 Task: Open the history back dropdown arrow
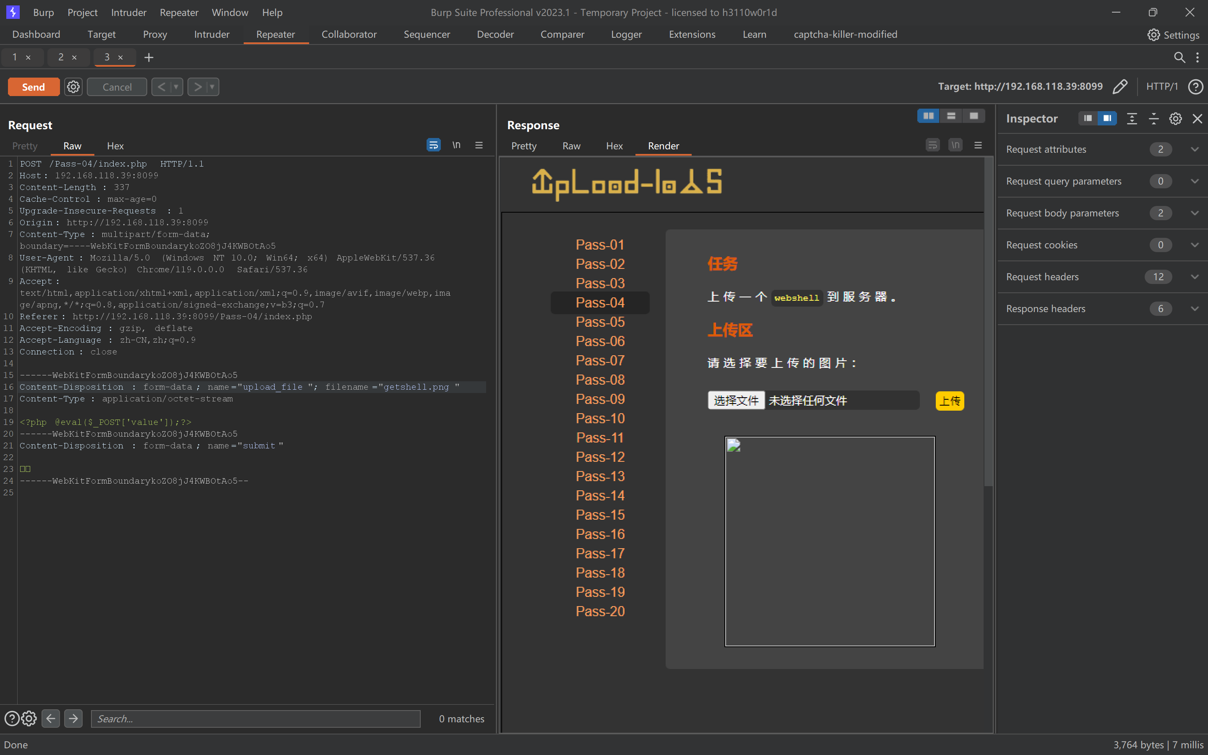tap(176, 87)
